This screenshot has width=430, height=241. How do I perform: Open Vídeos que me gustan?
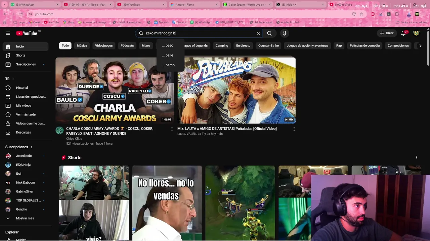coord(26,124)
